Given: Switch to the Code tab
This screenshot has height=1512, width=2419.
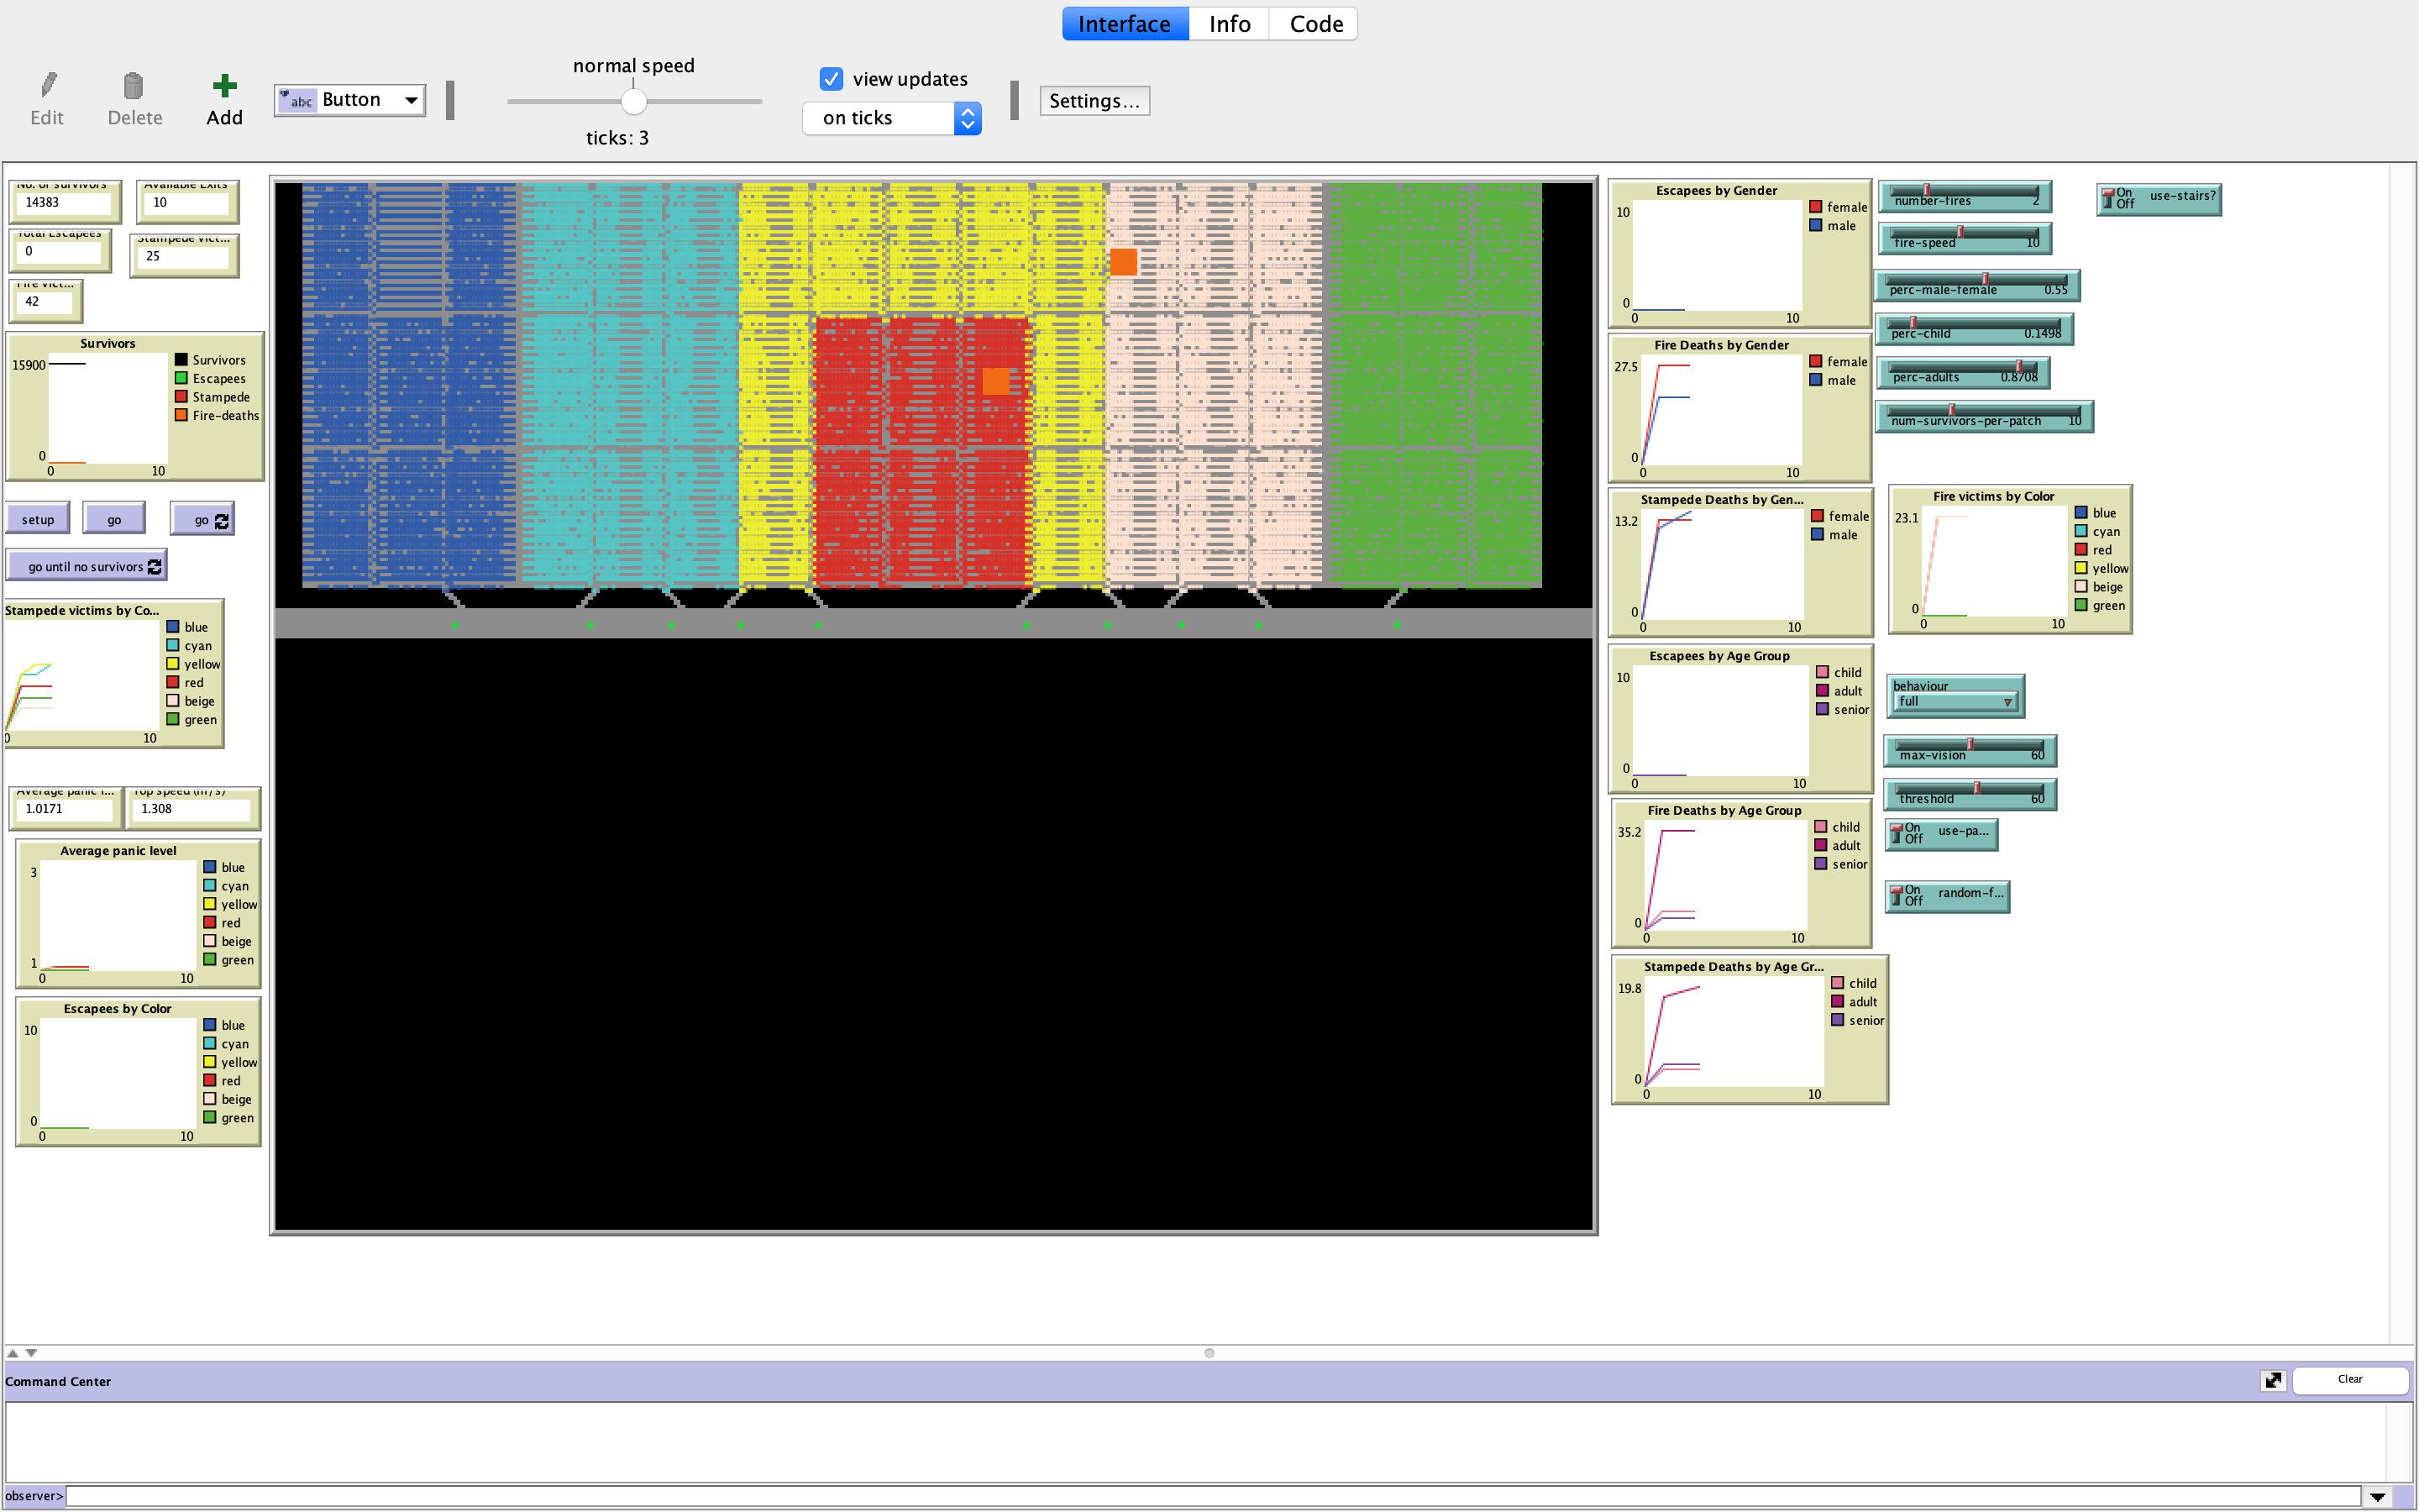Looking at the screenshot, I should [1314, 24].
